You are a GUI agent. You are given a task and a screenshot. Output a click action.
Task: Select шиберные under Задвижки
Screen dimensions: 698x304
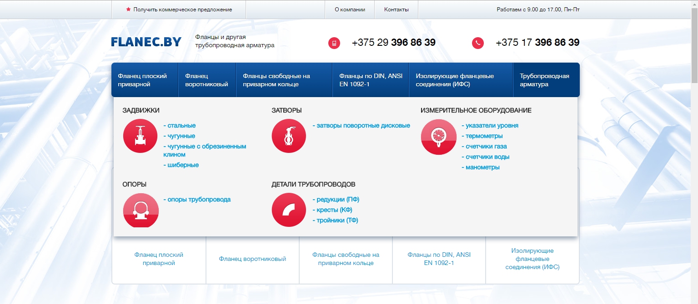click(181, 165)
